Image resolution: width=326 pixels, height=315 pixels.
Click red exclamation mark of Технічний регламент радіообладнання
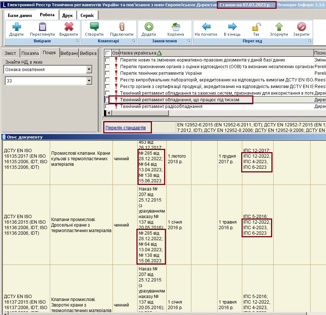(116, 106)
